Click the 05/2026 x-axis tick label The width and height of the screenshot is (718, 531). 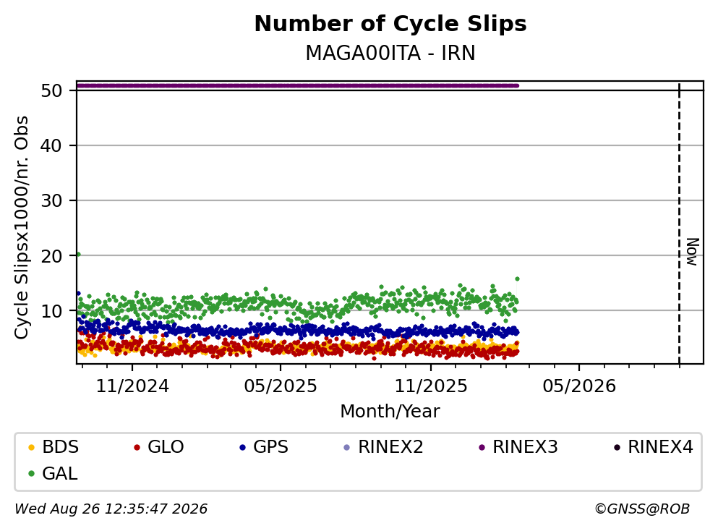[x=579, y=386]
